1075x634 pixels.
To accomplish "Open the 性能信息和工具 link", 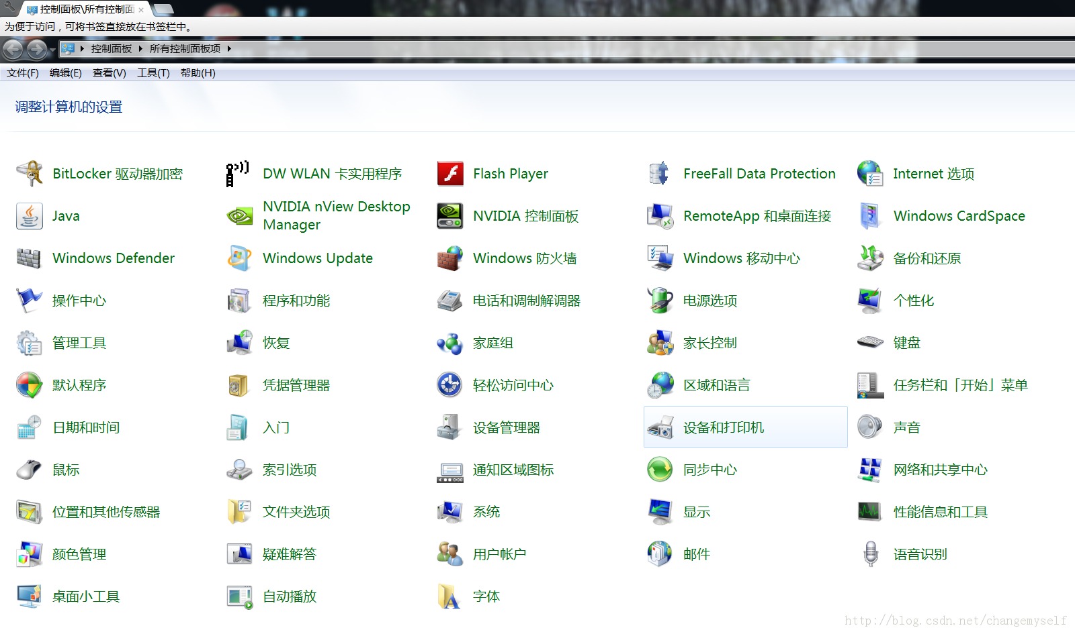I will [x=941, y=512].
